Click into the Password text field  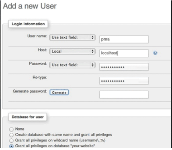pyautogui.click(x=124, y=67)
